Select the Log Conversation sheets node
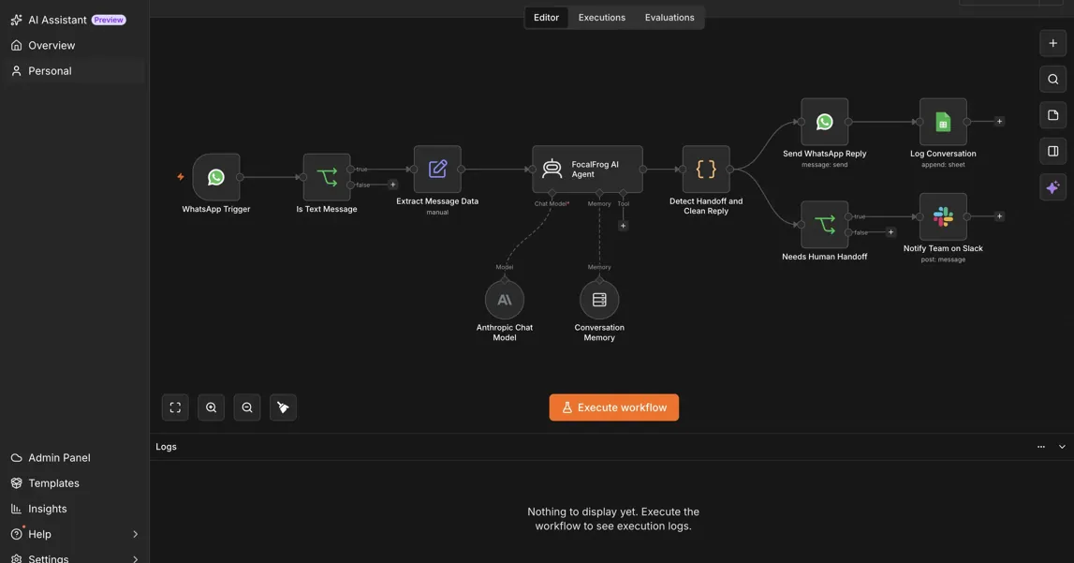1074x563 pixels. [943, 121]
